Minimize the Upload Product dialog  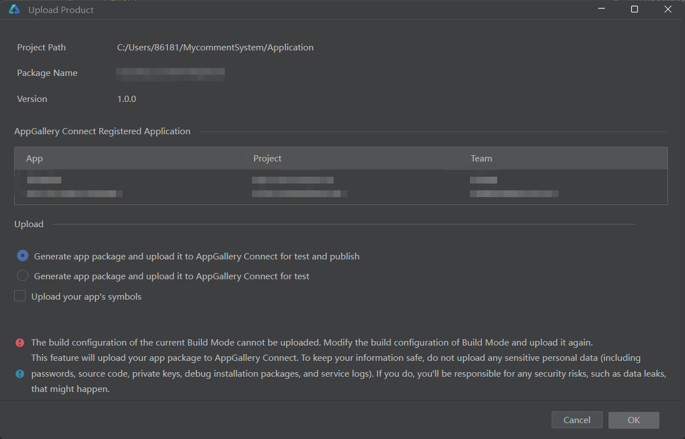pos(601,10)
